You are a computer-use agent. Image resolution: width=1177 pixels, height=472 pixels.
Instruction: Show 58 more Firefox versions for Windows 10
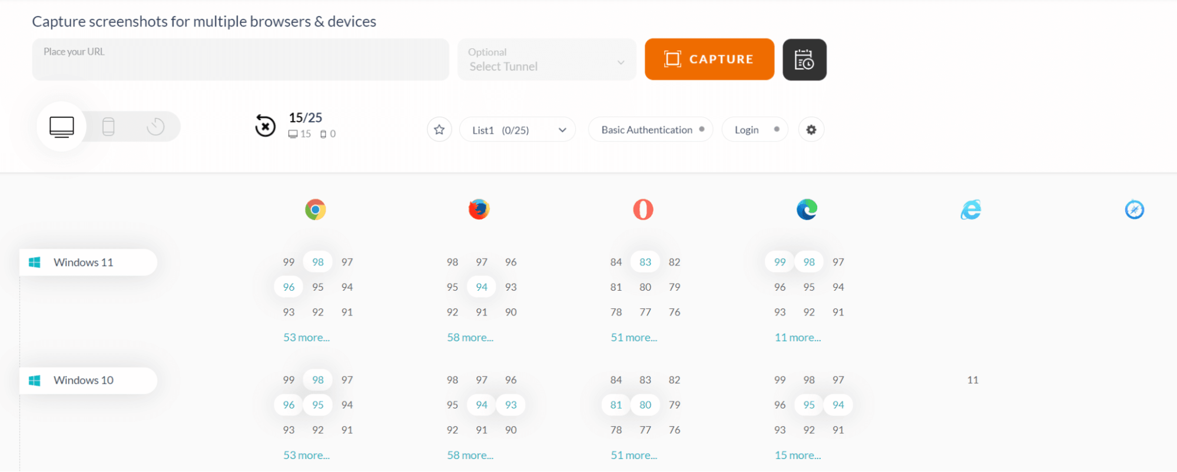pos(470,455)
